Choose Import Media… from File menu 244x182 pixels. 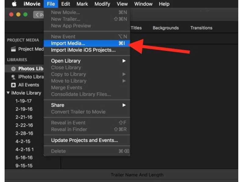click(x=87, y=43)
